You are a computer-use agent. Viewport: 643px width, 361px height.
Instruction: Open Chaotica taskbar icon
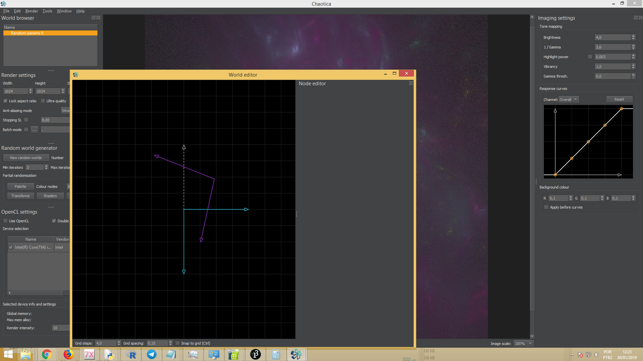point(296,354)
